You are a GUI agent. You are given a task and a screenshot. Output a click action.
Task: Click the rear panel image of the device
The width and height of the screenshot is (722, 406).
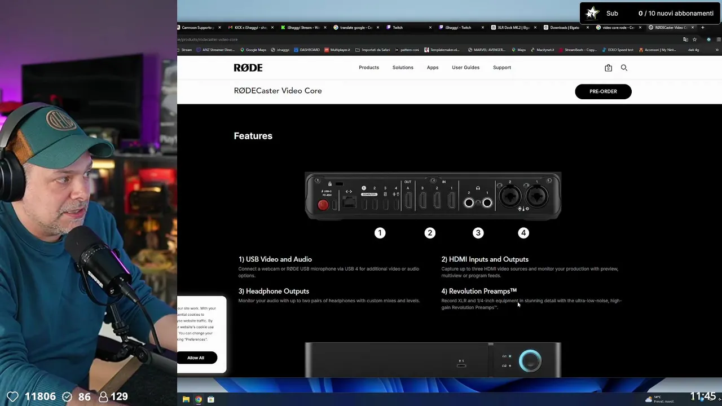433,196
